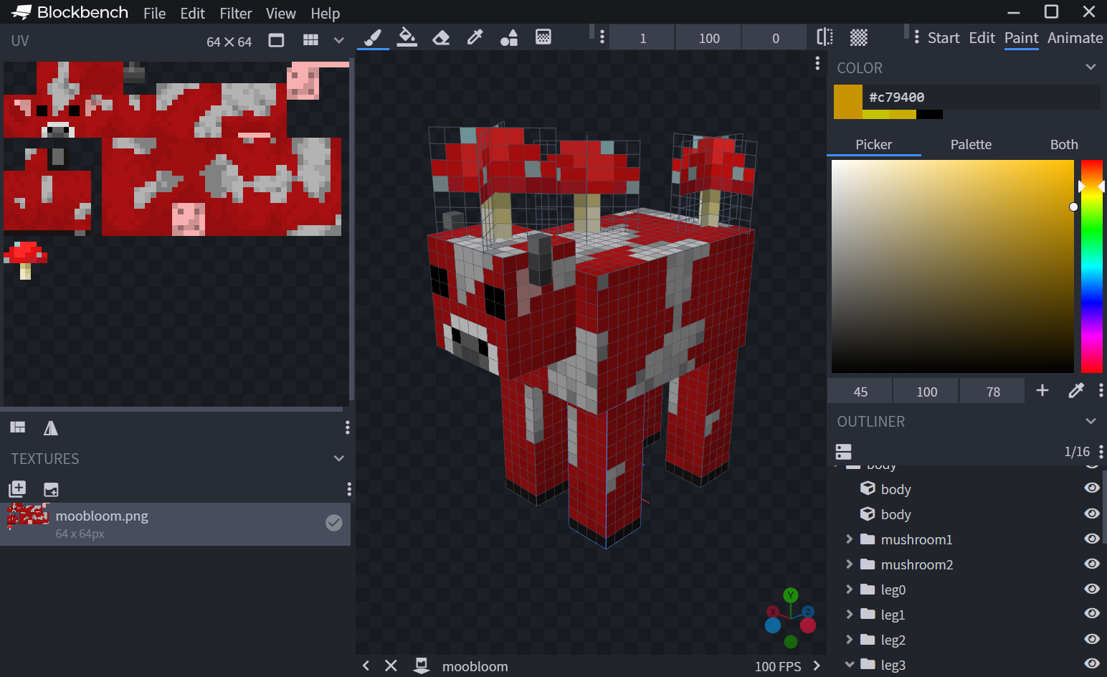Click the hue slider bar
The height and width of the screenshot is (677, 1107).
coord(1091,266)
